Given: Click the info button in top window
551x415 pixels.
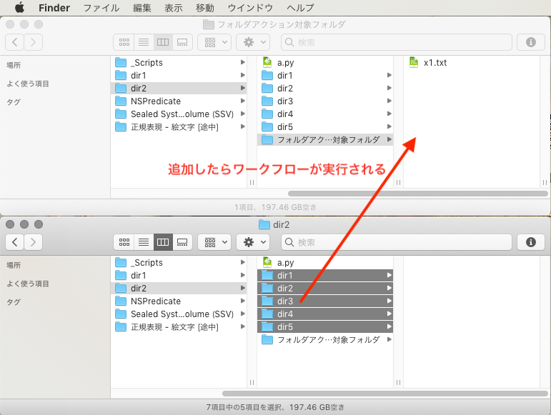Looking at the screenshot, I should pyautogui.click(x=530, y=42).
